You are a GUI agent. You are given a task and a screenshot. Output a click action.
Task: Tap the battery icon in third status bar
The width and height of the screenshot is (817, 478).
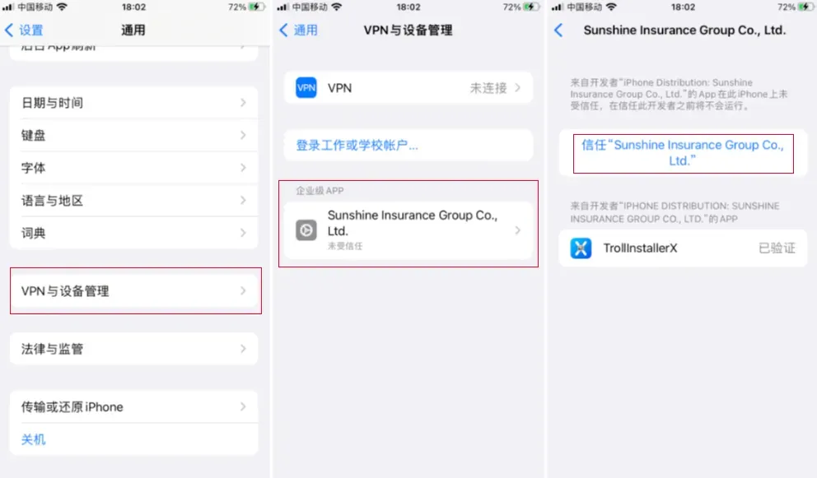point(805,7)
